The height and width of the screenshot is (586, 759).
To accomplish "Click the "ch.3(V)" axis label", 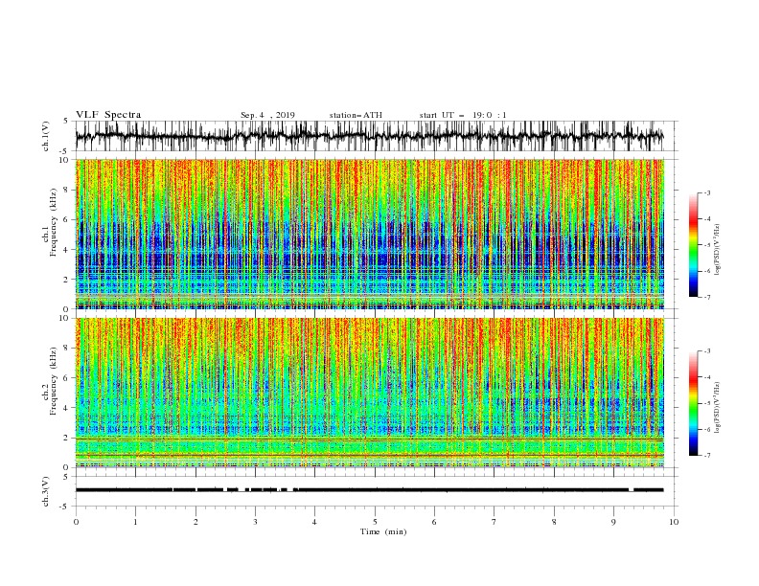I will [45, 491].
